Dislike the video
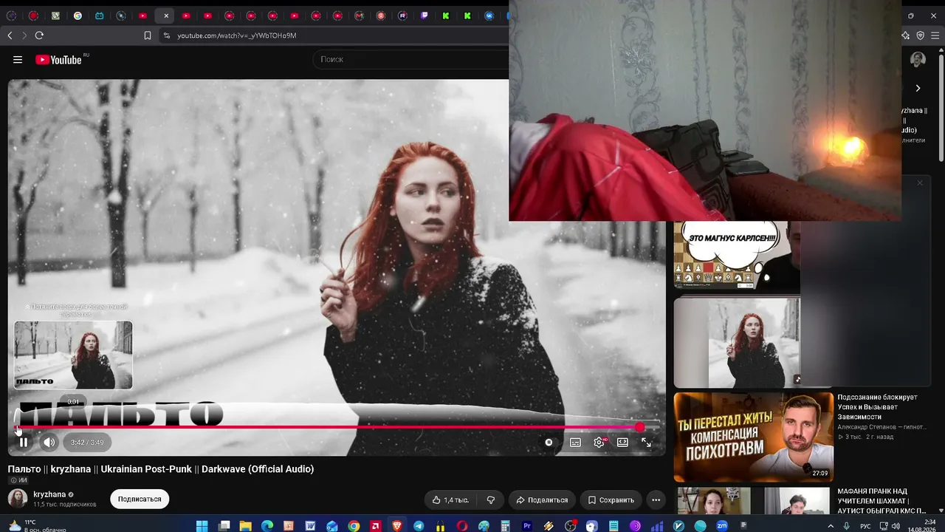Screen dimensions: 945x532 (x=491, y=500)
